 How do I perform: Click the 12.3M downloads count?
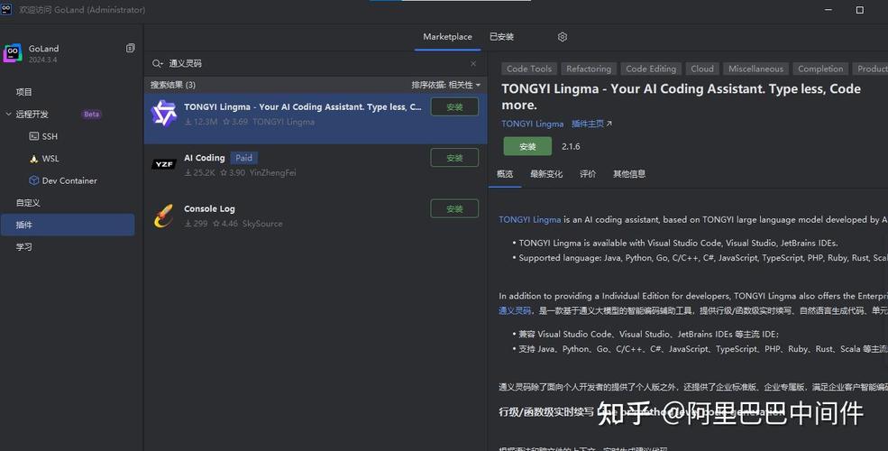point(201,122)
